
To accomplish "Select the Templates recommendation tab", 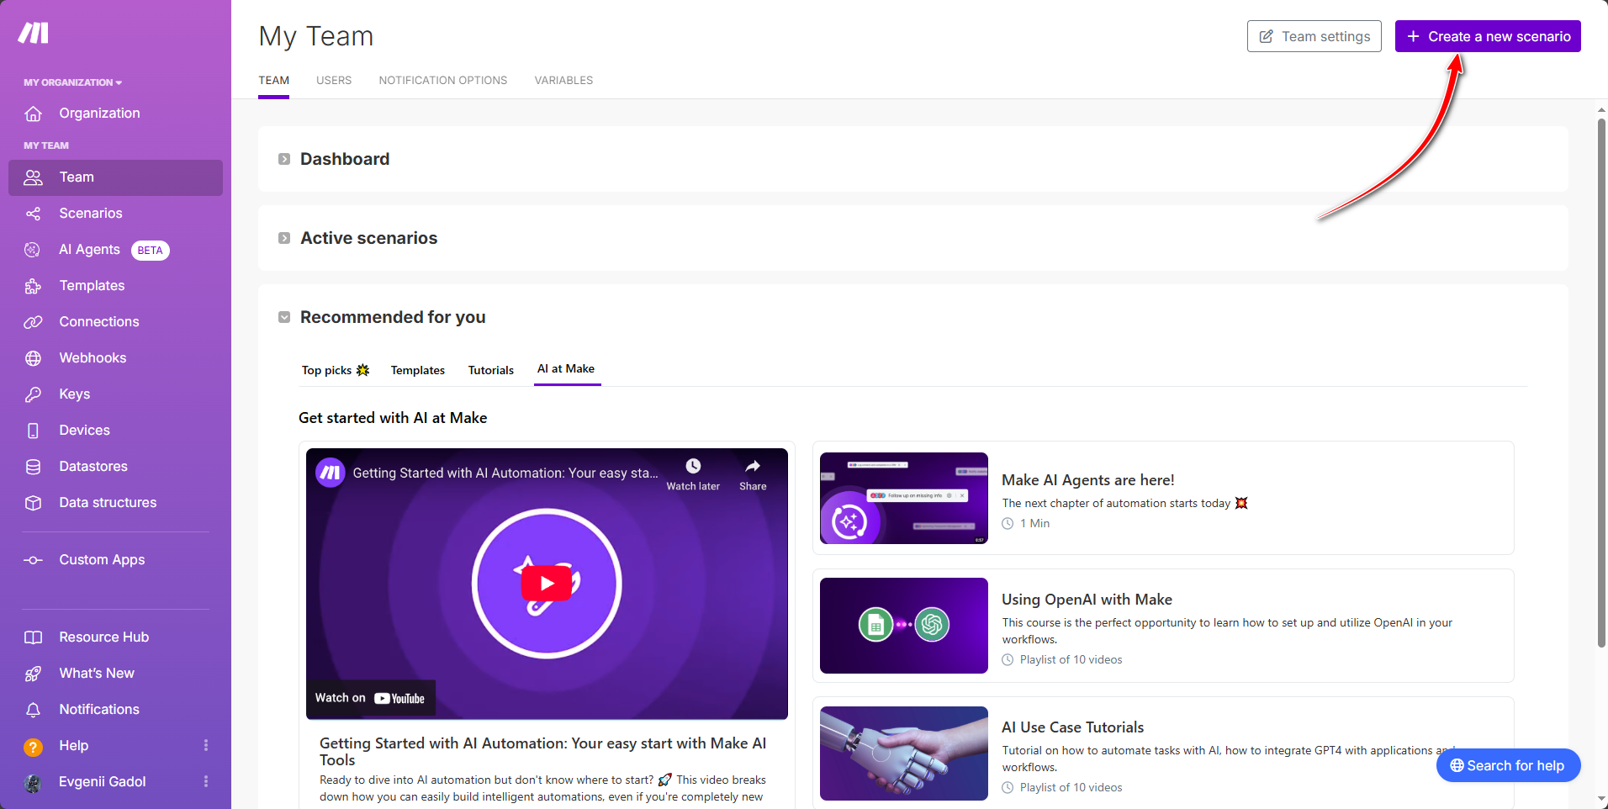I will coord(418,370).
